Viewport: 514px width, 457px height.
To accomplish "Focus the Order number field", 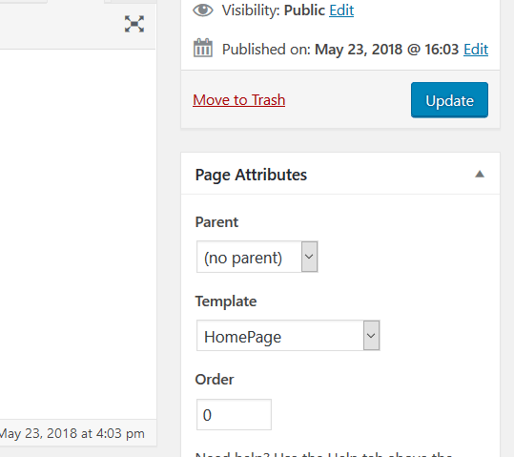I will 234,414.
